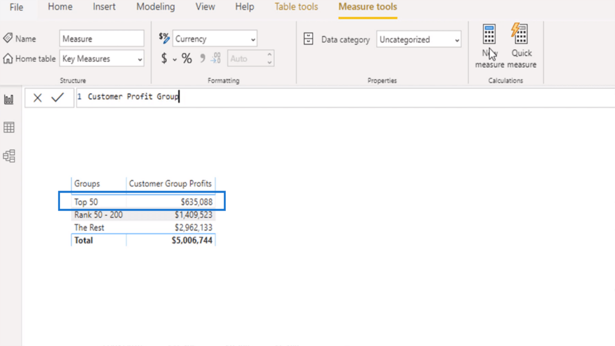Screen dimensions: 615x346
Task: Apply percentage format
Action: click(187, 58)
